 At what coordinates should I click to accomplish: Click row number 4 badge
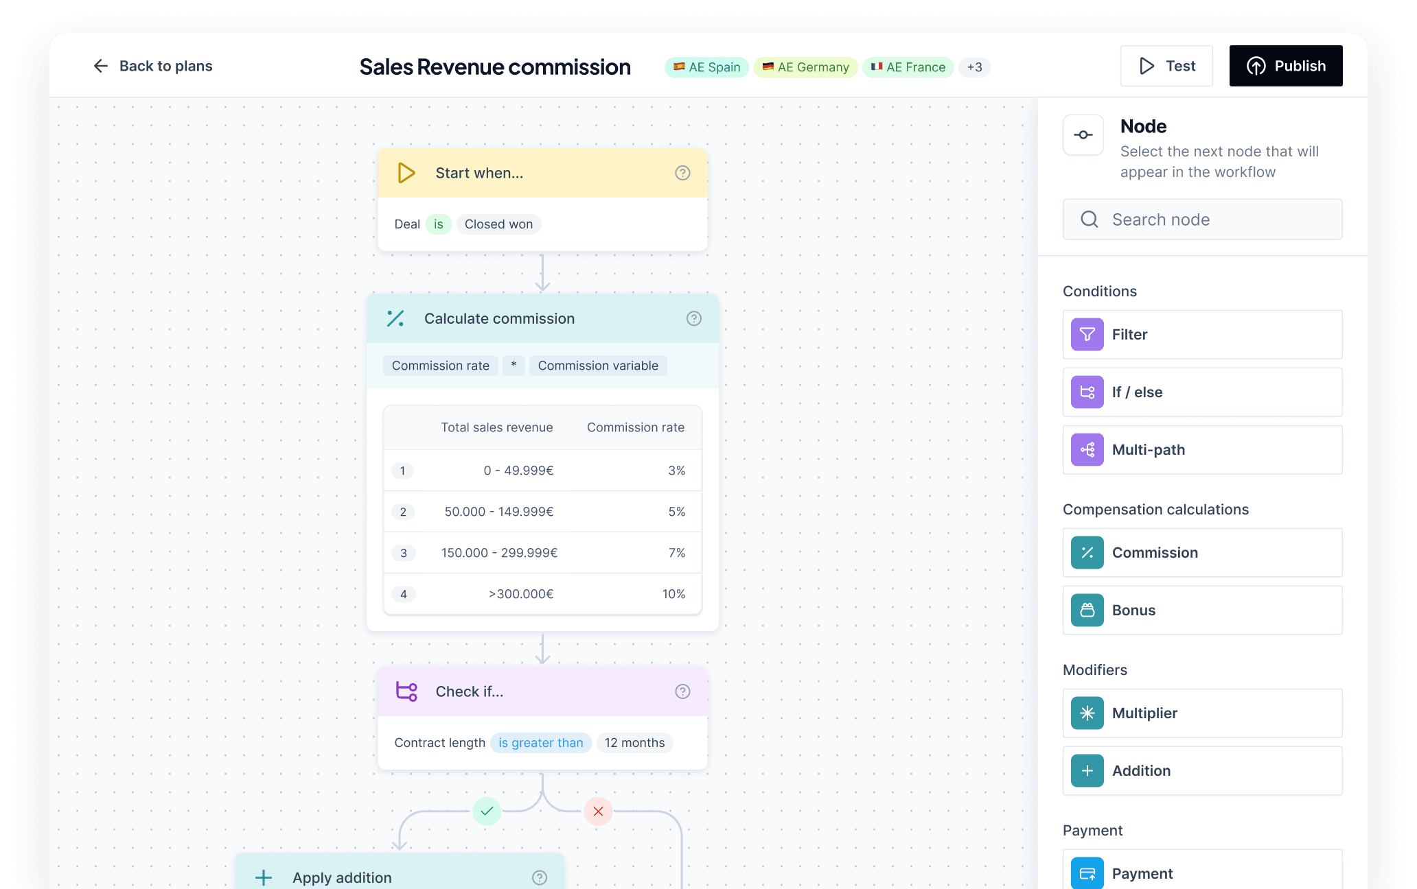[x=404, y=594]
